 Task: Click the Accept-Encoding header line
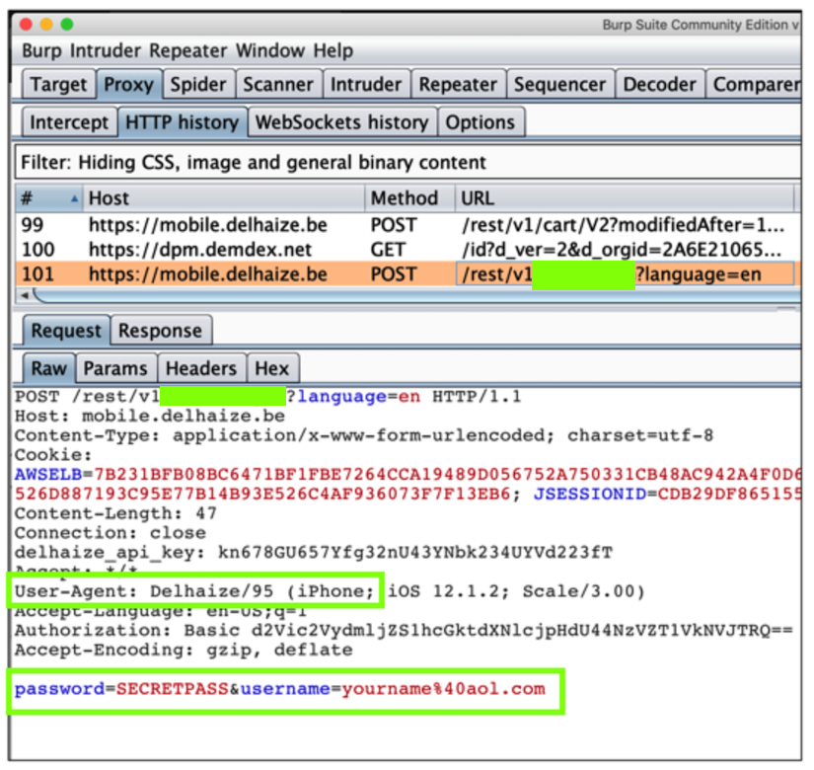pyautogui.click(x=184, y=650)
